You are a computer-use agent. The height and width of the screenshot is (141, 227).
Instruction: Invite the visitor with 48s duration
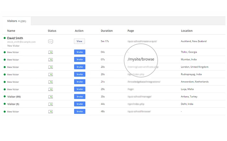[80, 111]
